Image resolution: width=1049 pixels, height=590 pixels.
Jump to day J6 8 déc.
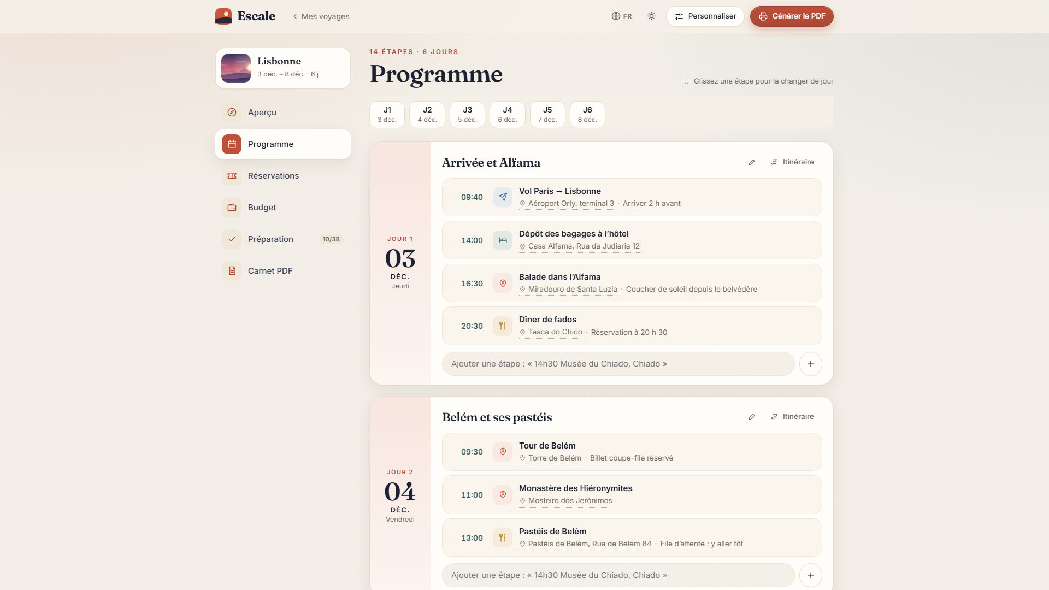[x=587, y=115]
